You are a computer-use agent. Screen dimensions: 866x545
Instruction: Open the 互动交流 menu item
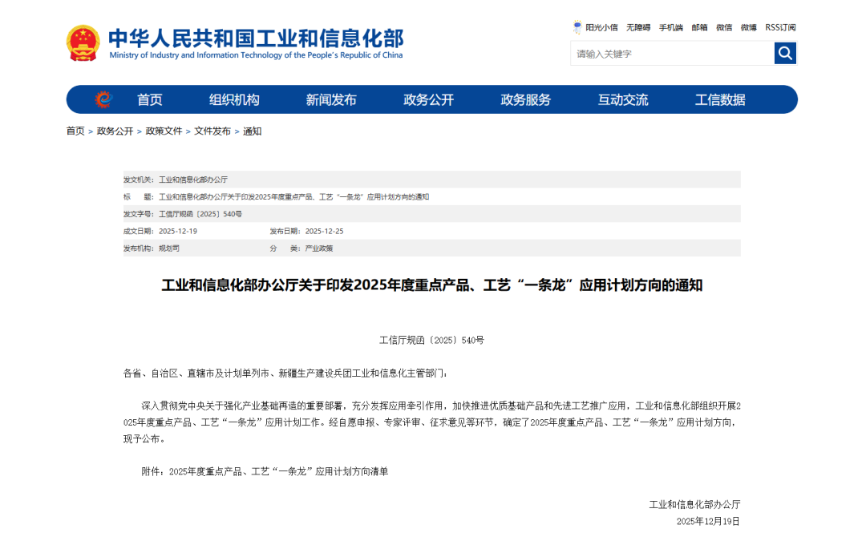point(623,99)
